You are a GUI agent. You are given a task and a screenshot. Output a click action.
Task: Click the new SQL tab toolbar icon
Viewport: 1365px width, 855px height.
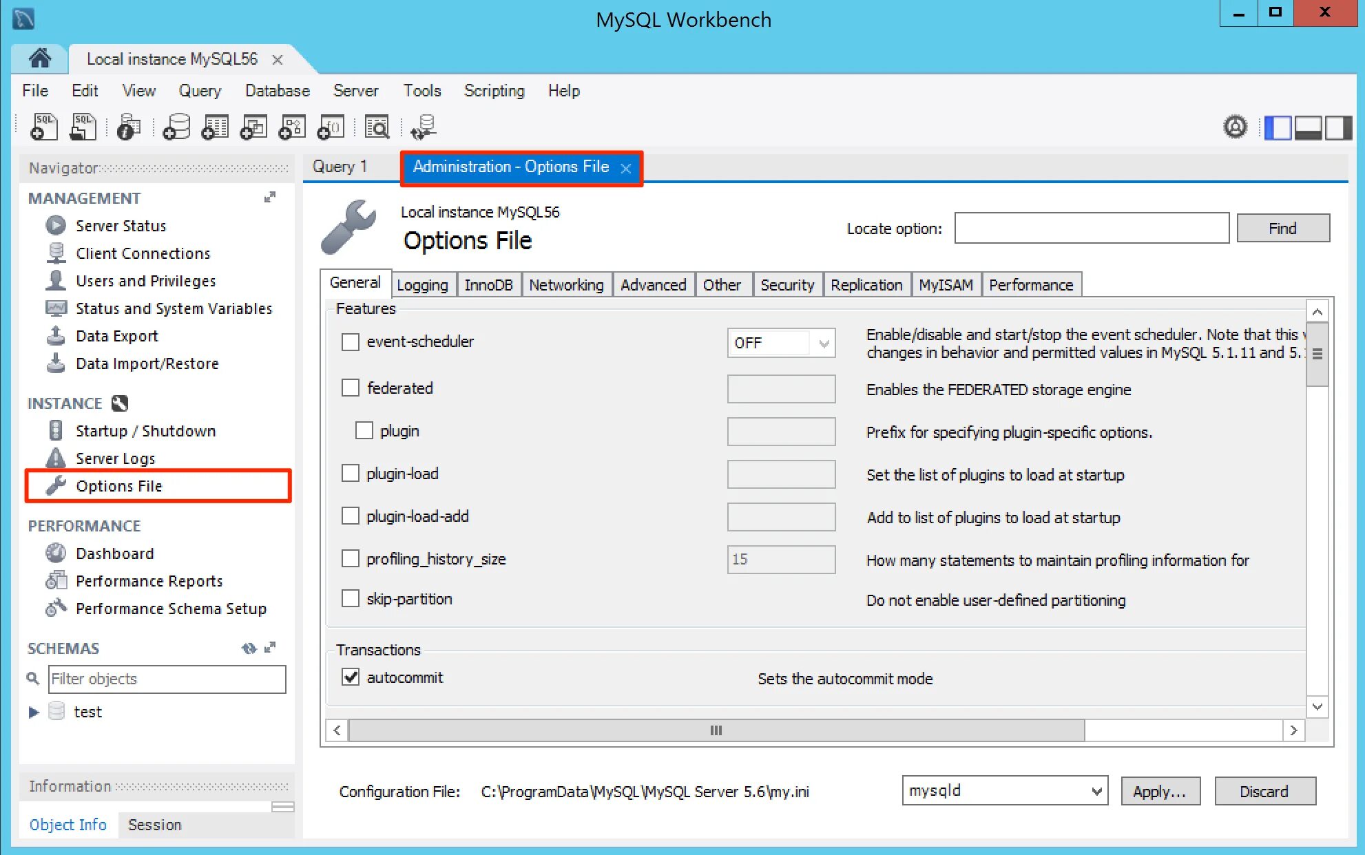[44, 127]
